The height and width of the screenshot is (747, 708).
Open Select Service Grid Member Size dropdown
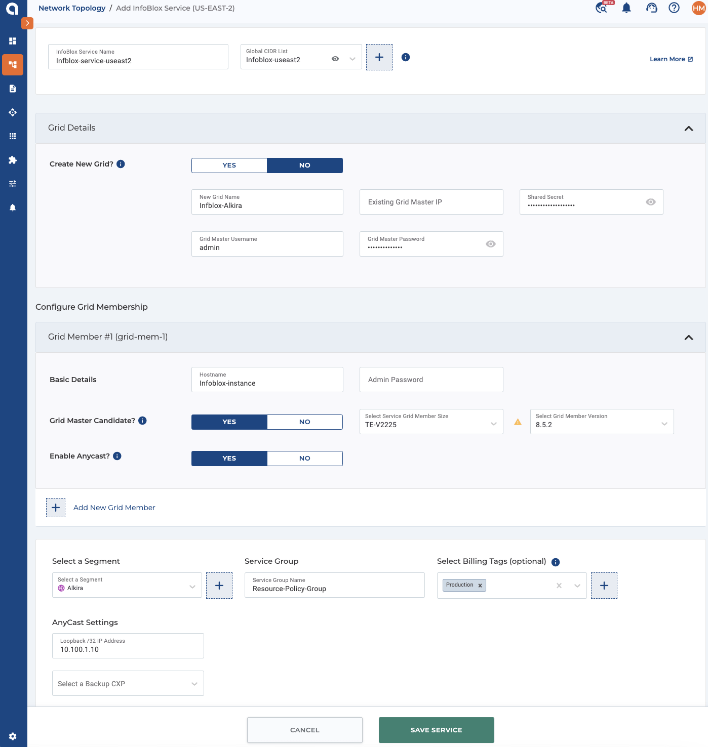[431, 422]
